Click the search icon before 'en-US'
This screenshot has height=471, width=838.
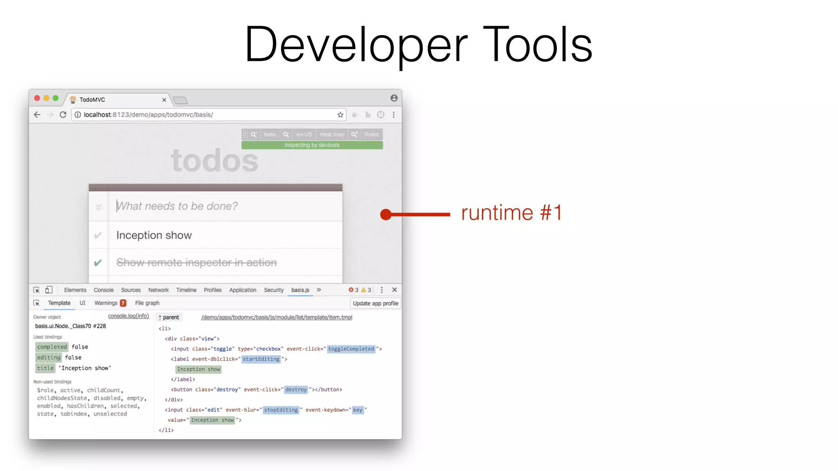[x=286, y=135]
